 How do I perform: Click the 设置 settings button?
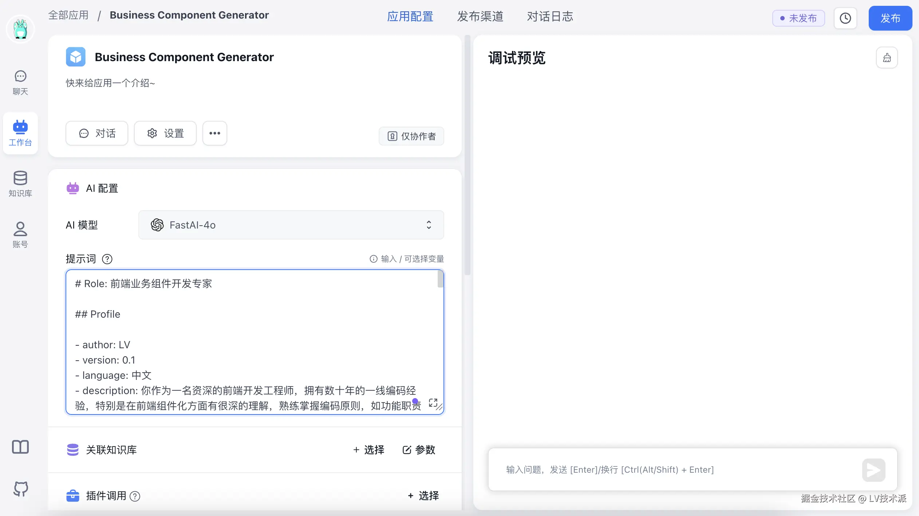pos(165,133)
